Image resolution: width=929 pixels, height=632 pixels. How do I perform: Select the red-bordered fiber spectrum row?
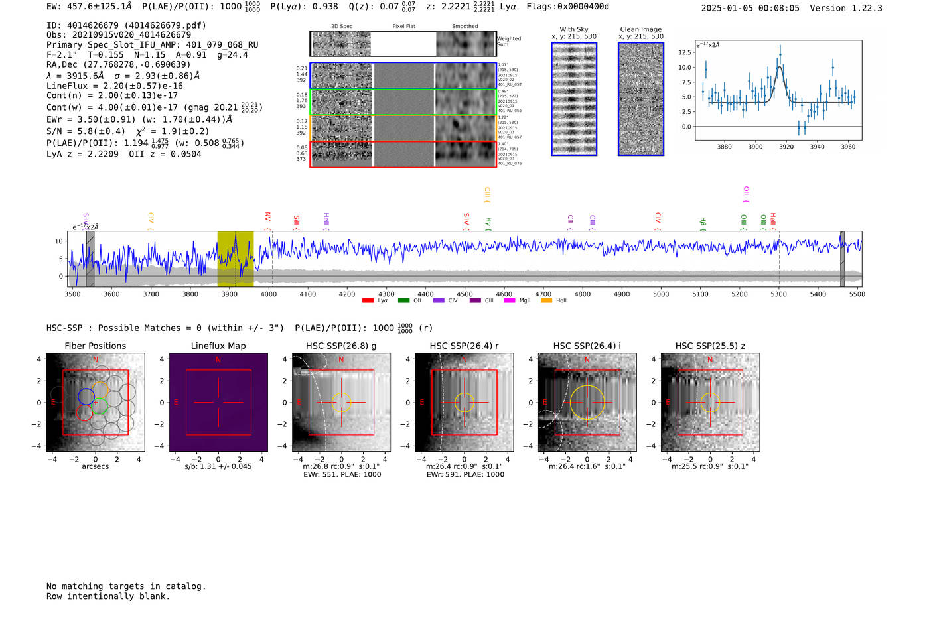pos(403,154)
